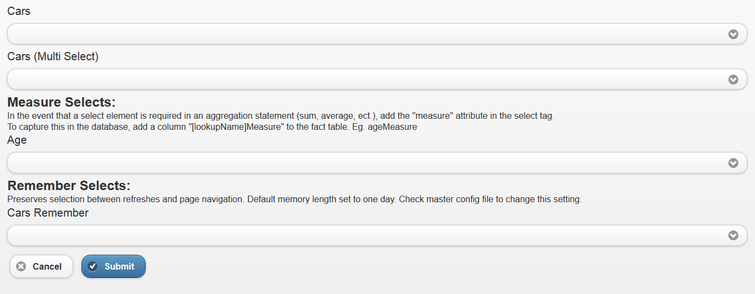Screen dimensions: 755x294
Task: Click the Cars (Multi Select) arrow icon
Action: pos(733,80)
